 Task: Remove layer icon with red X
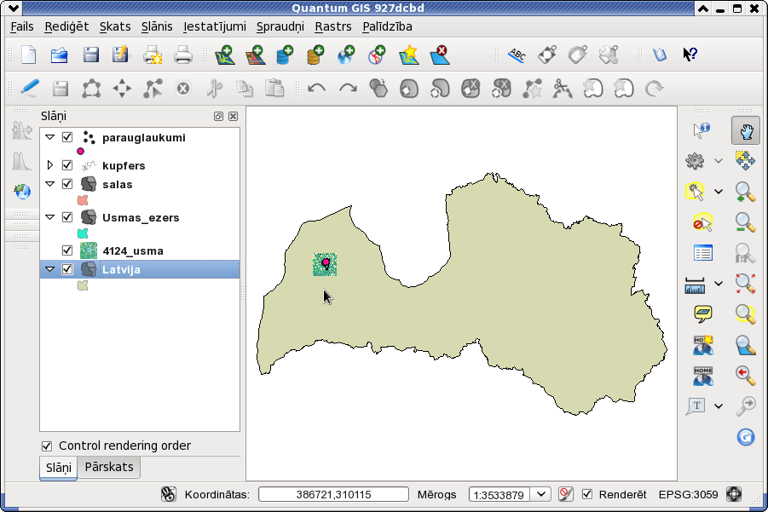pos(439,55)
